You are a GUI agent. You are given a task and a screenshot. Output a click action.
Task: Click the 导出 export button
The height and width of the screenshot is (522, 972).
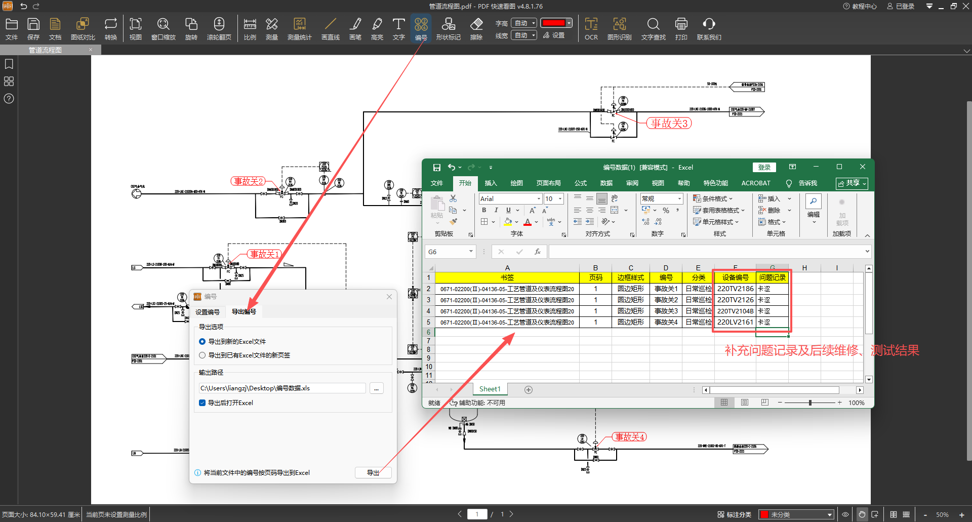pyautogui.click(x=373, y=472)
